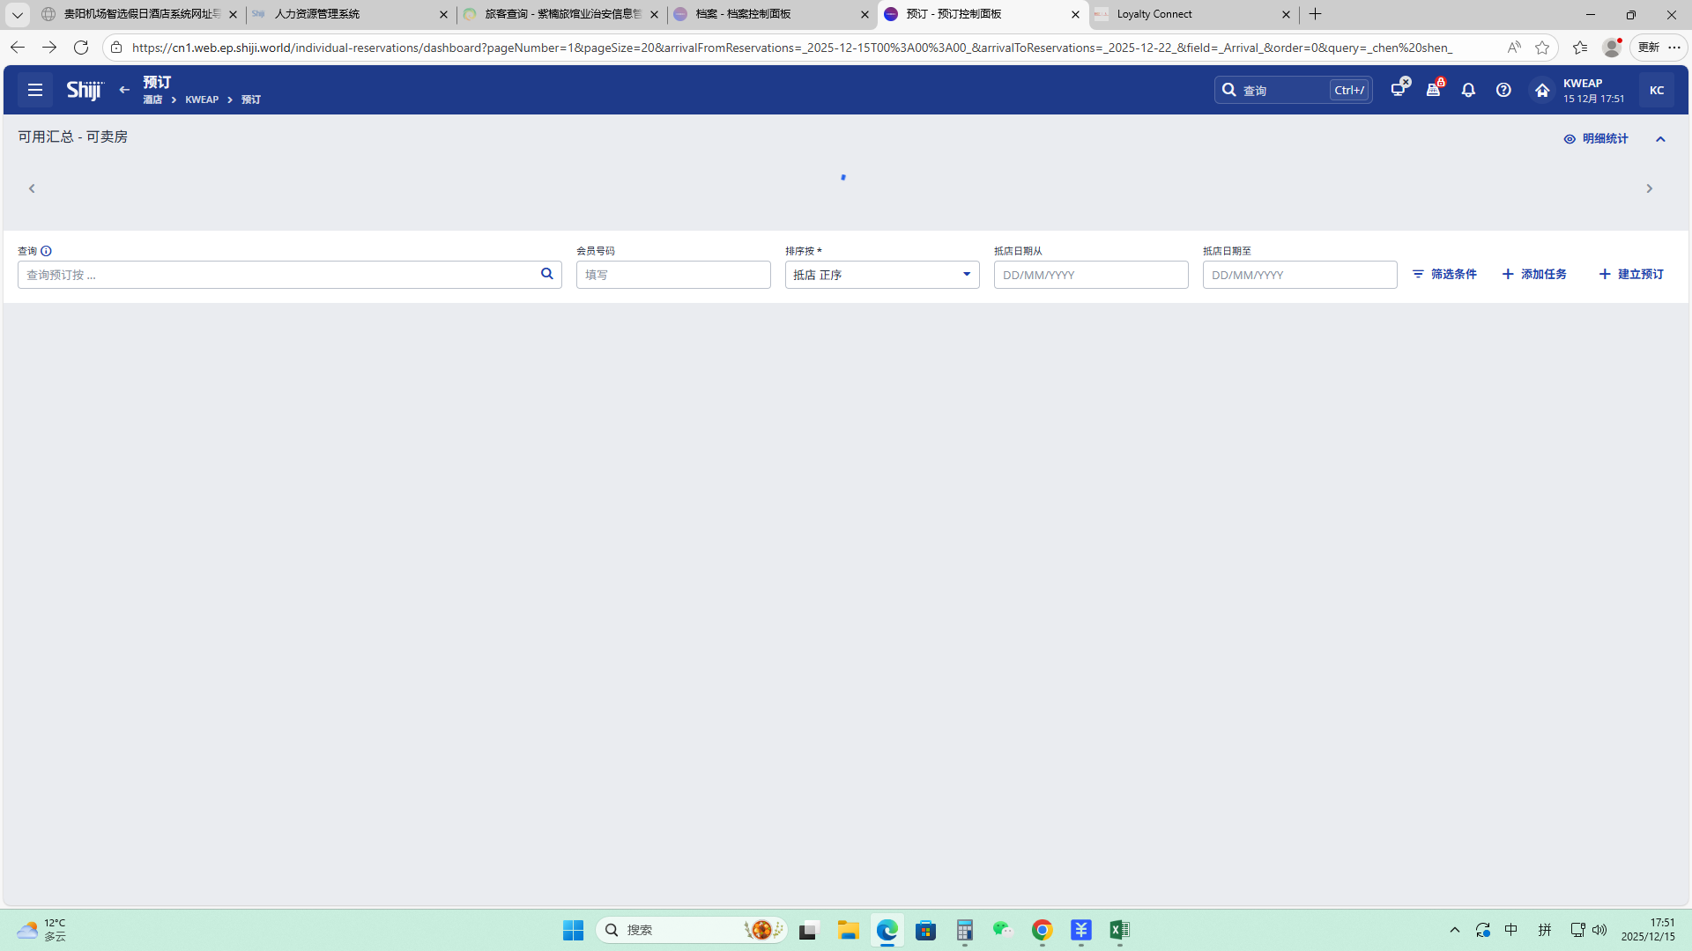1692x951 pixels.
Task: Open the 排序按 sort dropdown
Action: [881, 275]
